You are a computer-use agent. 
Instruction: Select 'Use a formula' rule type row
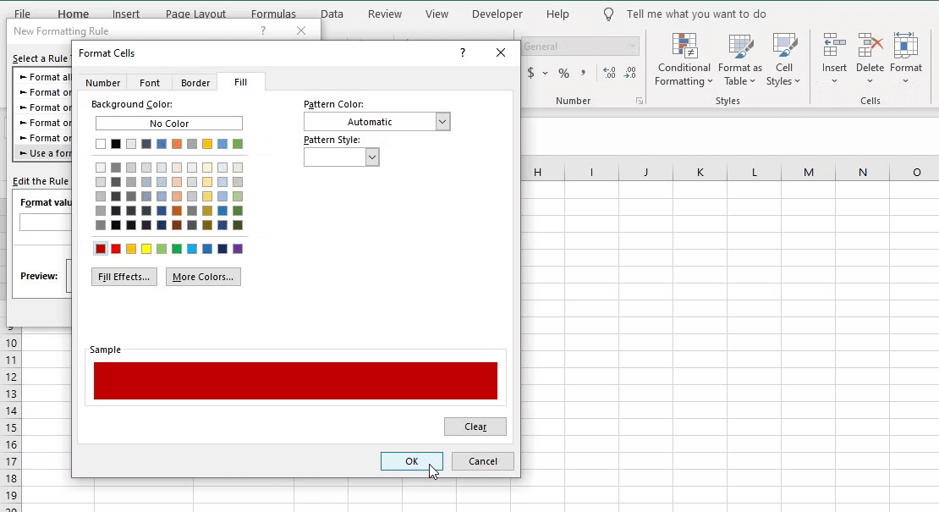pos(43,153)
